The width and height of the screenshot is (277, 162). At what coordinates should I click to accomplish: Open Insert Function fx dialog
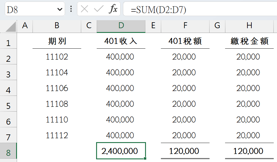point(113,9)
